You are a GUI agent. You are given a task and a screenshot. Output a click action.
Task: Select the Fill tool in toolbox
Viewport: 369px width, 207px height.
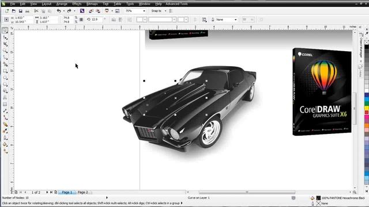pyautogui.click(x=5, y=144)
